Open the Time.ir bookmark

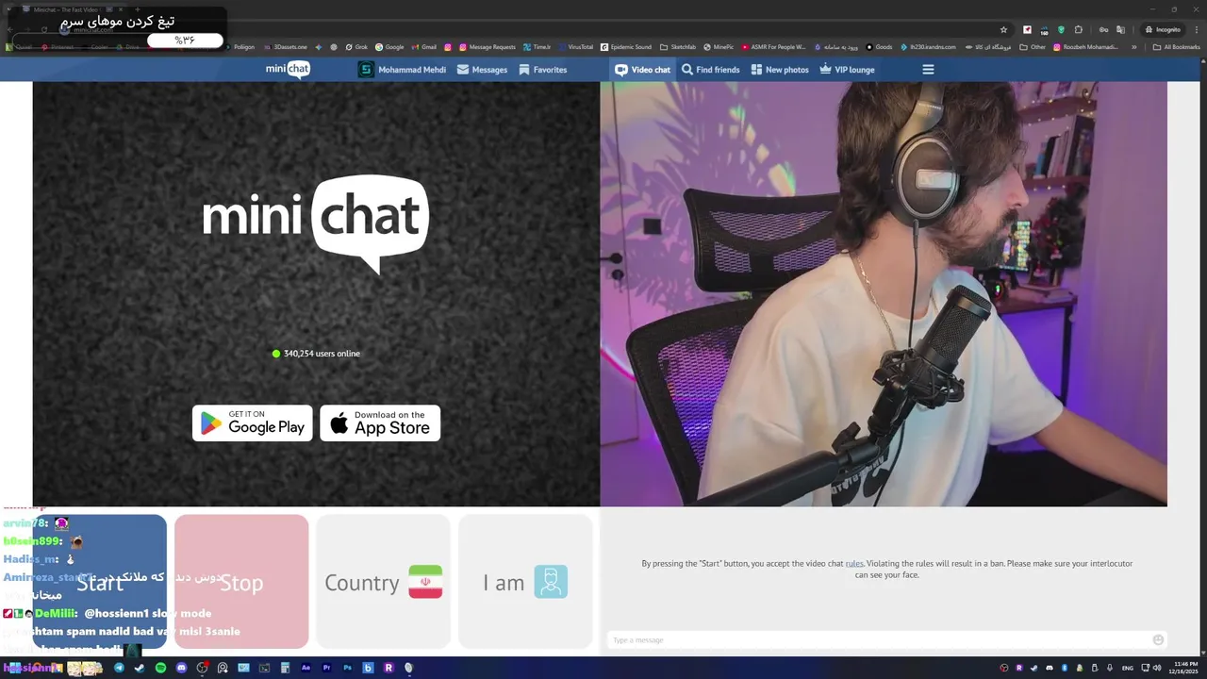point(537,46)
